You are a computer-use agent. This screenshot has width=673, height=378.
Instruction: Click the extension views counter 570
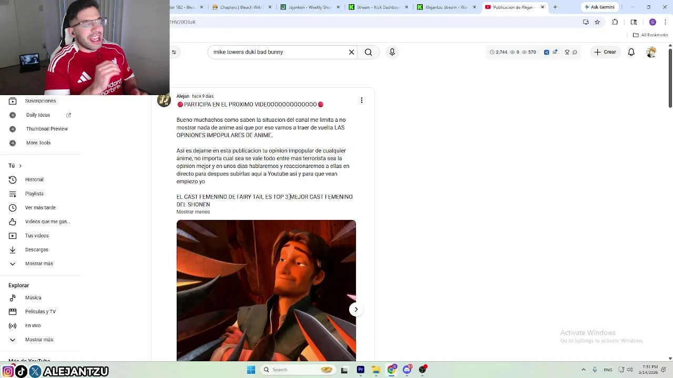tap(529, 52)
